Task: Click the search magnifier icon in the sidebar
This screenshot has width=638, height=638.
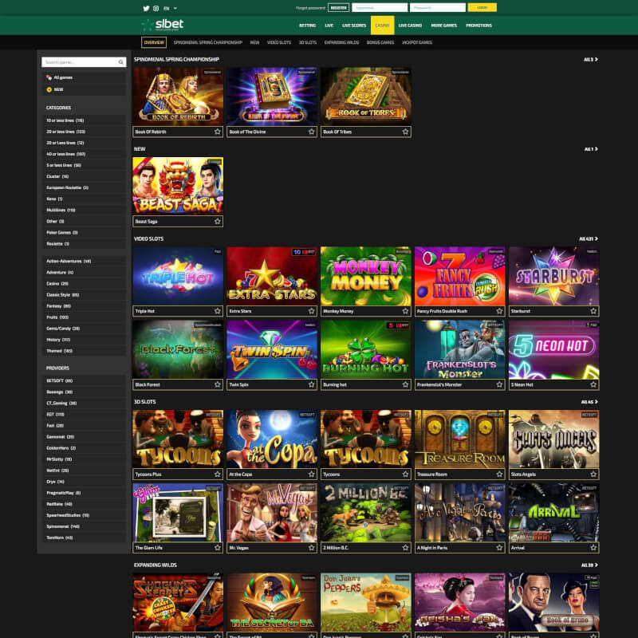Action: [121, 62]
